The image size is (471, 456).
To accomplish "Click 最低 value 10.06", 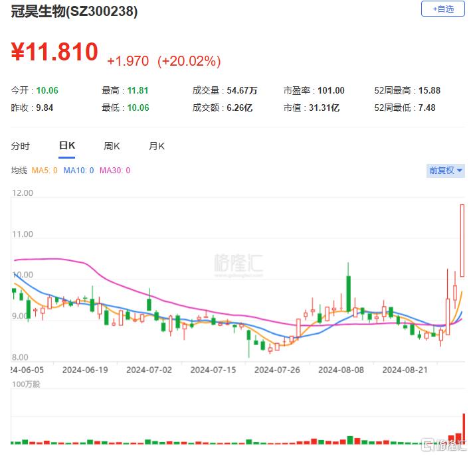I will pyautogui.click(x=138, y=108).
